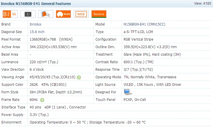The width and height of the screenshot is (213, 127).
Task: Click the laptop icon in Designed For
Action: pyautogui.click(x=128, y=92)
